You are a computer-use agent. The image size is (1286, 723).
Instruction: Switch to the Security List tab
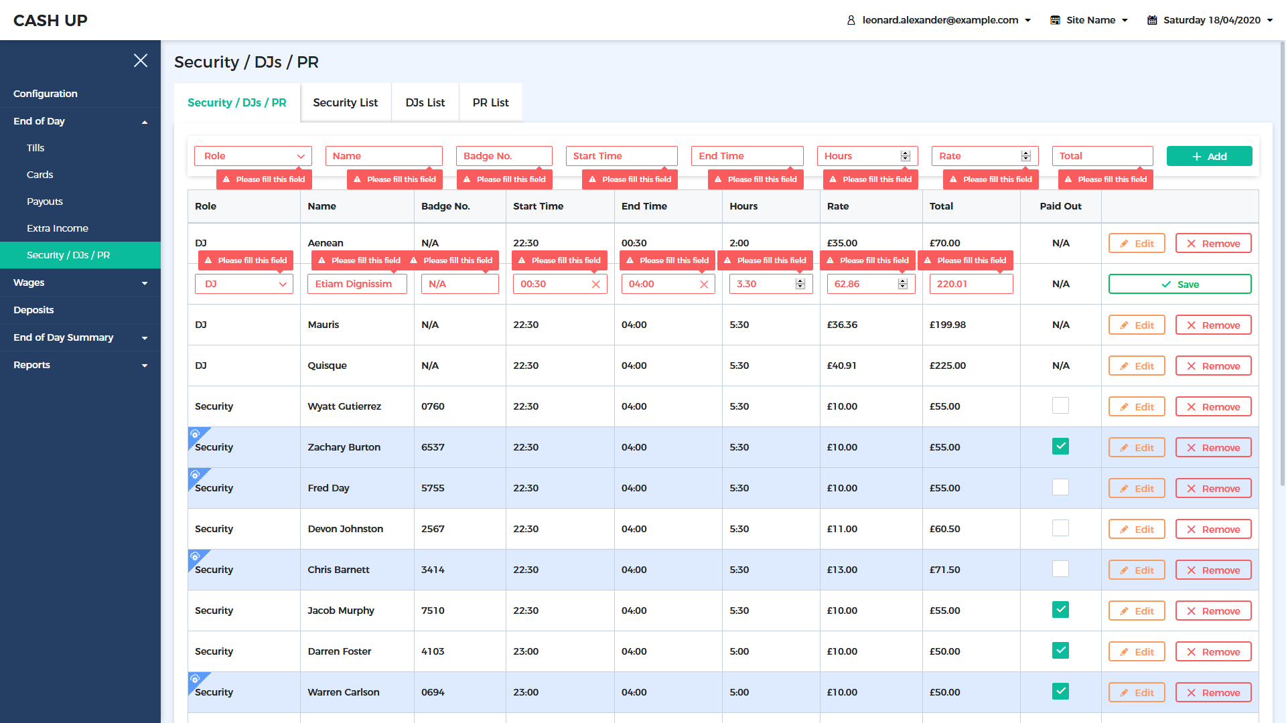345,102
